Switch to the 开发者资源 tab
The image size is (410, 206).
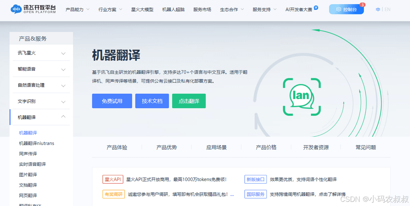click(316, 147)
